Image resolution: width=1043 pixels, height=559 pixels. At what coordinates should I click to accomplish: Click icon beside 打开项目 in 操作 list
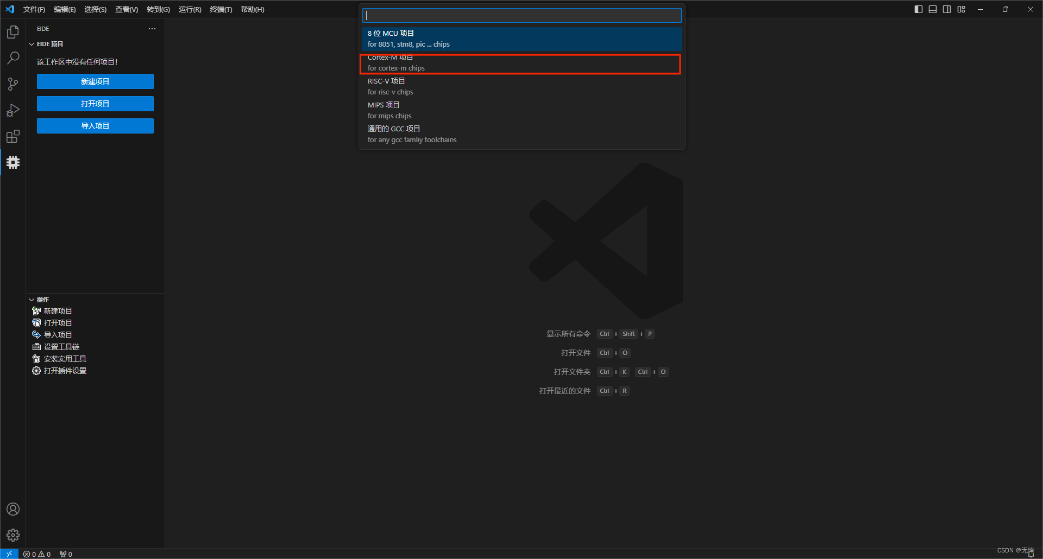36,323
